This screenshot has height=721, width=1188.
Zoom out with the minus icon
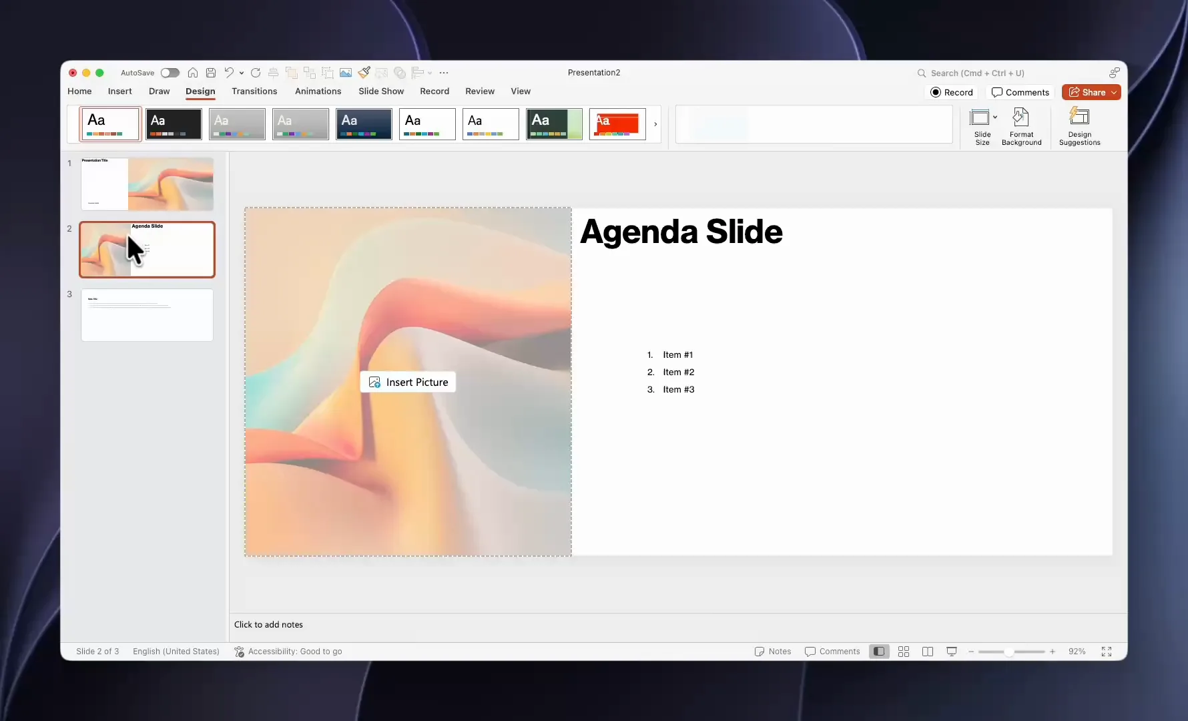click(971, 652)
